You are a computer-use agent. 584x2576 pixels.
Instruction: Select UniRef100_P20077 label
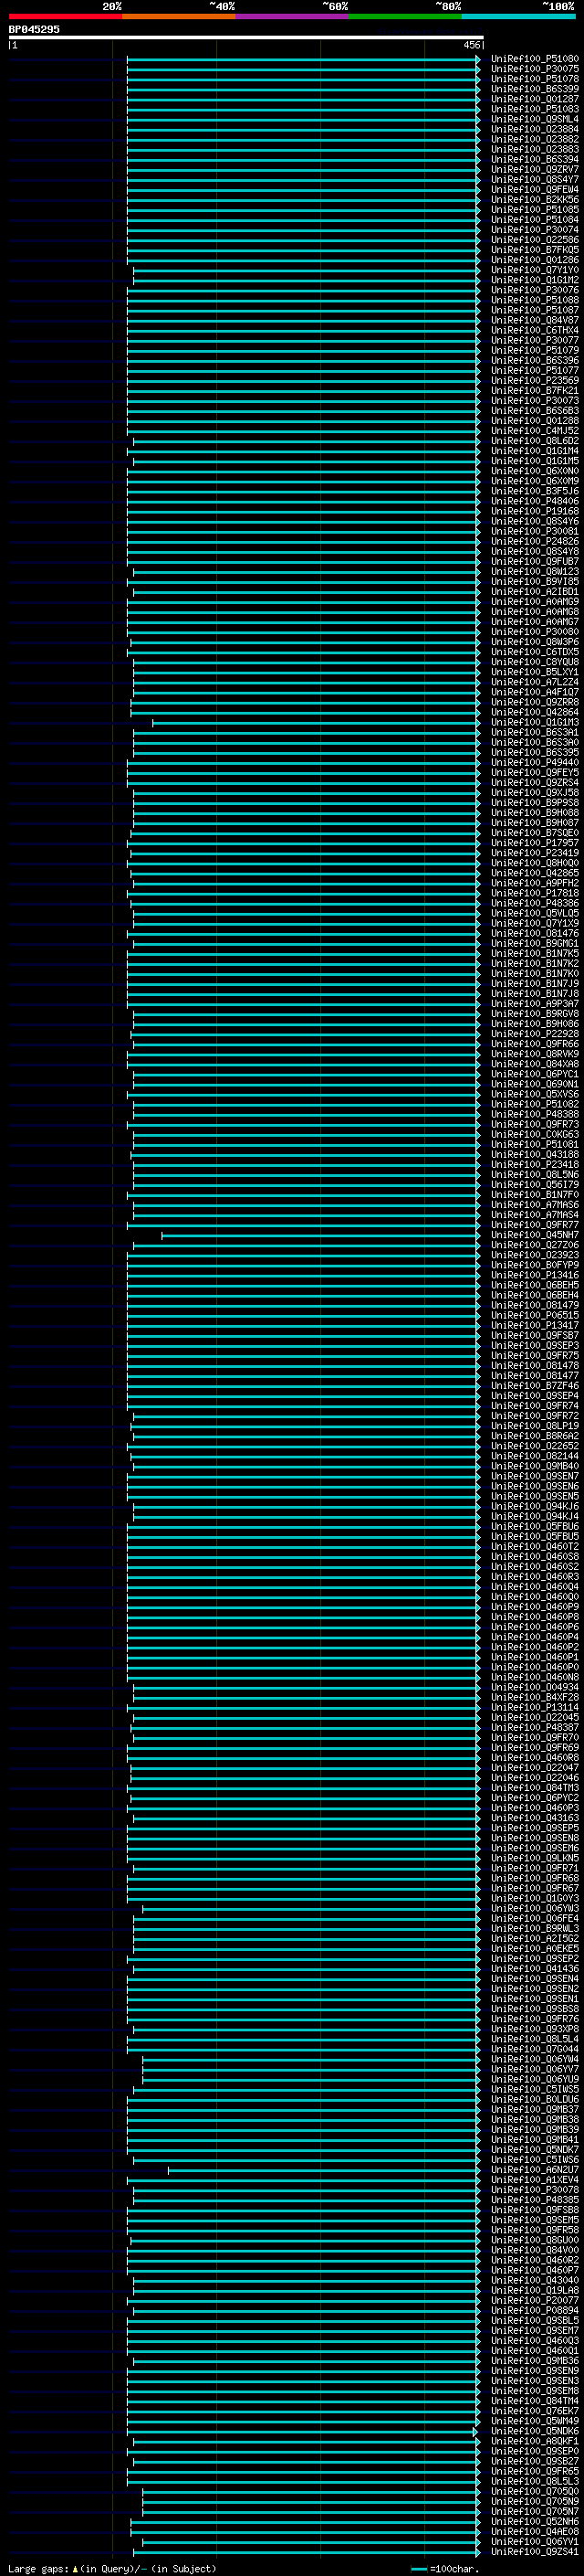tap(534, 2301)
